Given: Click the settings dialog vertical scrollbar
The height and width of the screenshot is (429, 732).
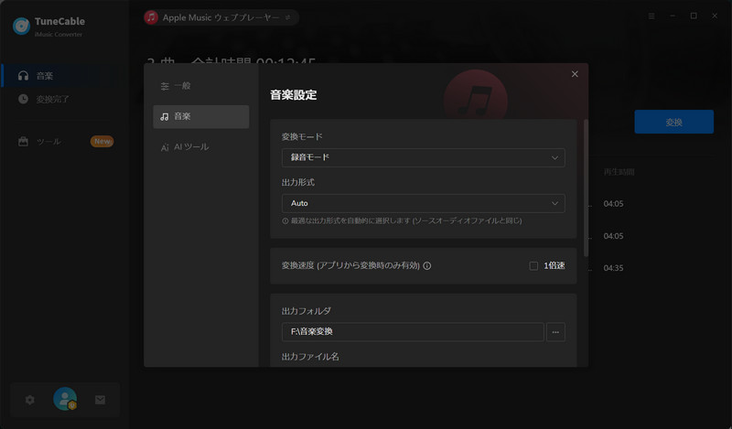Looking at the screenshot, I should [x=586, y=188].
